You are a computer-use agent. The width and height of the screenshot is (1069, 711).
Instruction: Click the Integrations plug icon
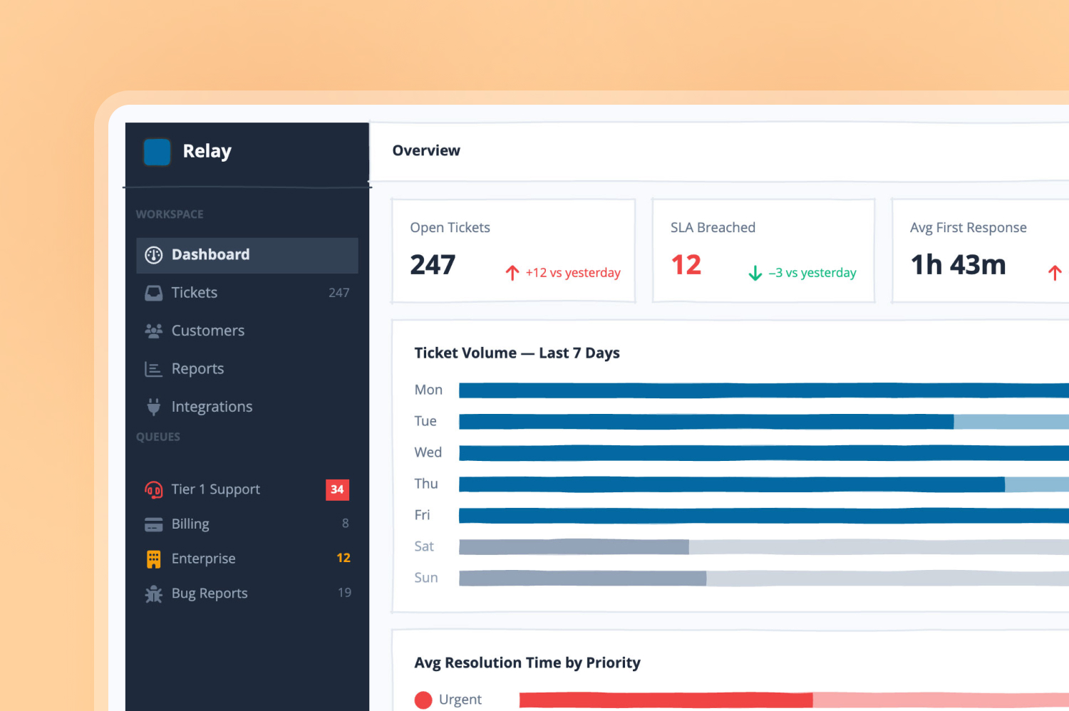pos(153,407)
